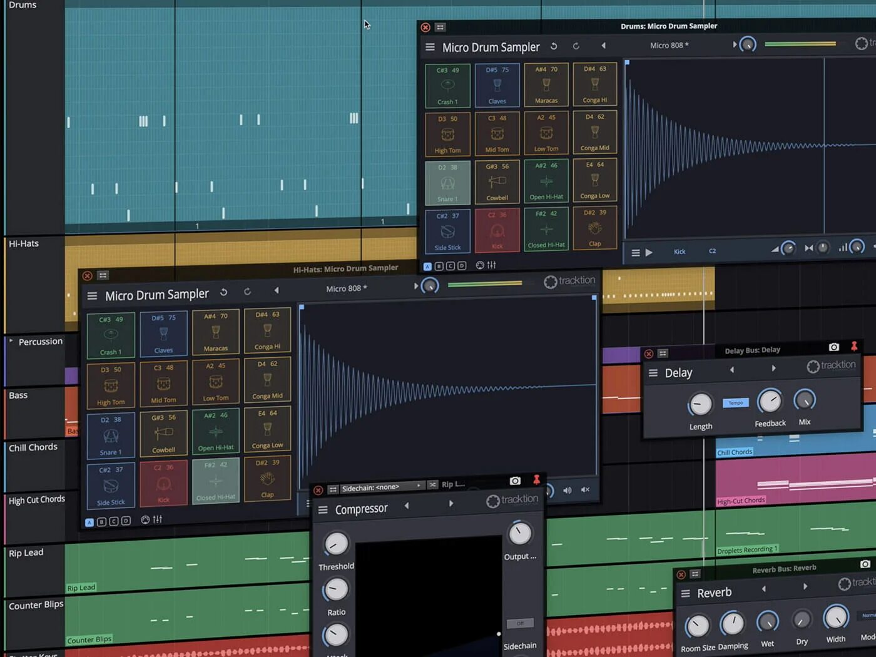Open the Compressor hamburger menu
The width and height of the screenshot is (876, 657).
[x=323, y=510]
